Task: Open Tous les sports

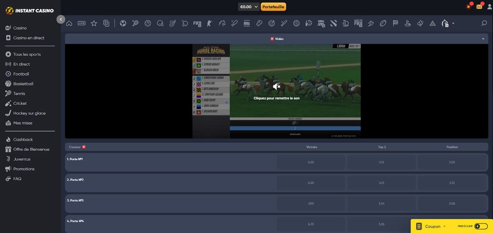Action: (x=27, y=54)
